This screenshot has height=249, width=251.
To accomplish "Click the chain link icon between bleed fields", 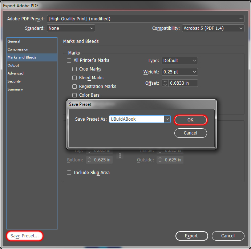I will tap(120, 156).
